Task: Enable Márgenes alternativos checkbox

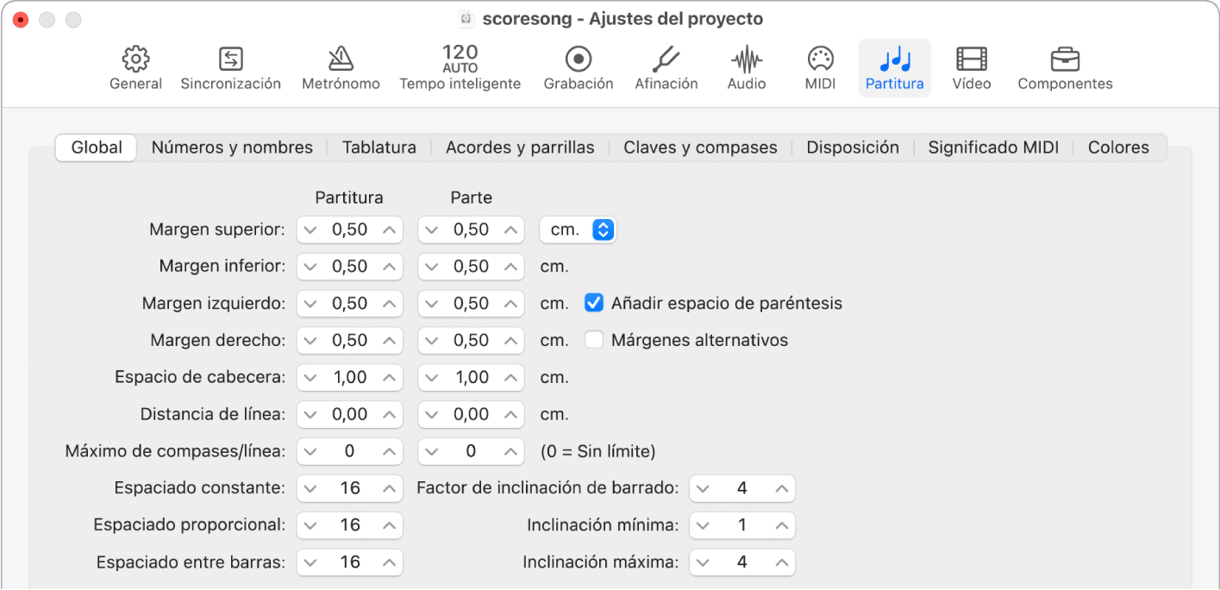Action: coord(594,340)
